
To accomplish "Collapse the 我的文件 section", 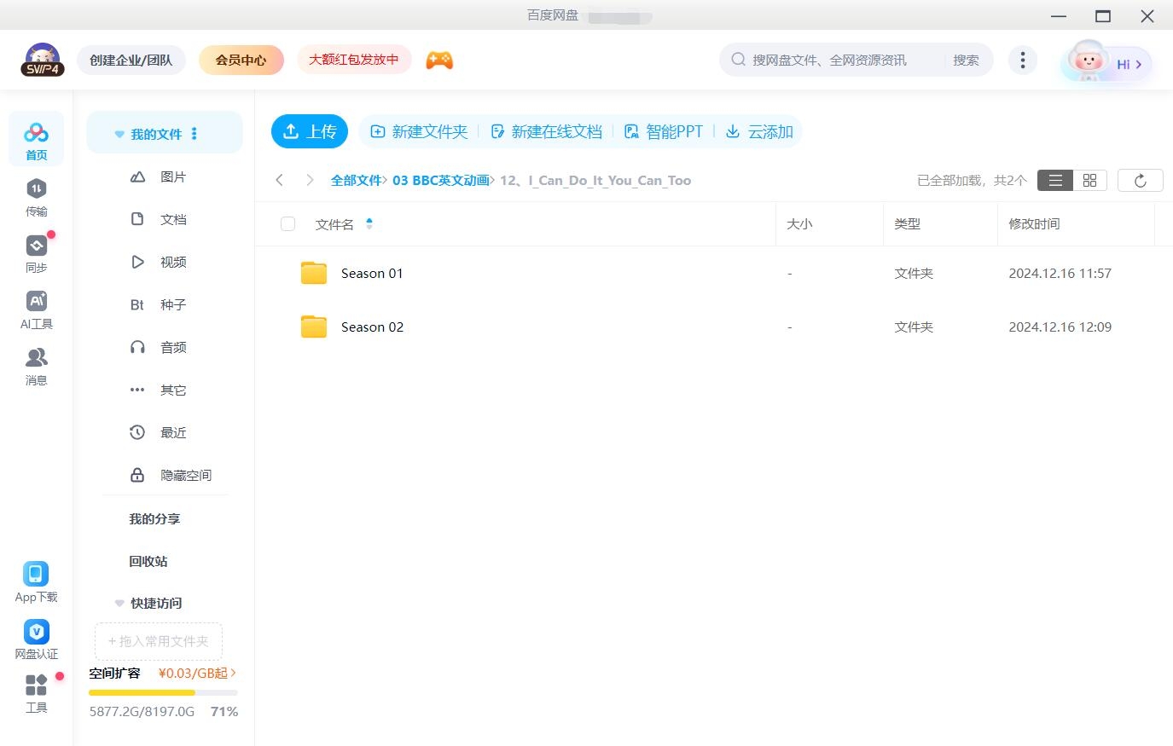I will tap(119, 133).
